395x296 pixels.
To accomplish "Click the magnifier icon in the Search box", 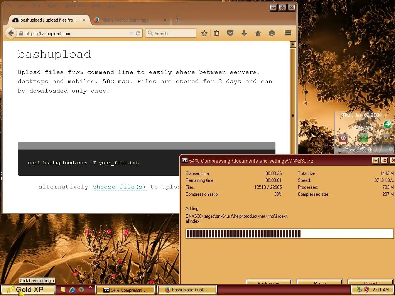I will (150, 33).
